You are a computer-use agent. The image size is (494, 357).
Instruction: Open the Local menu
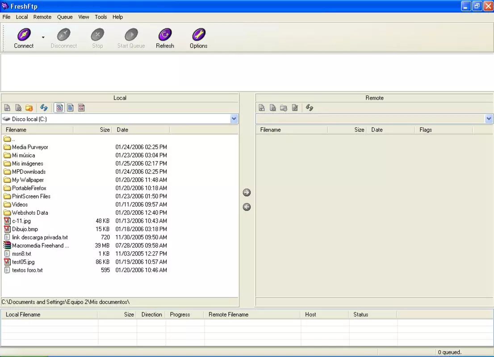click(x=22, y=17)
